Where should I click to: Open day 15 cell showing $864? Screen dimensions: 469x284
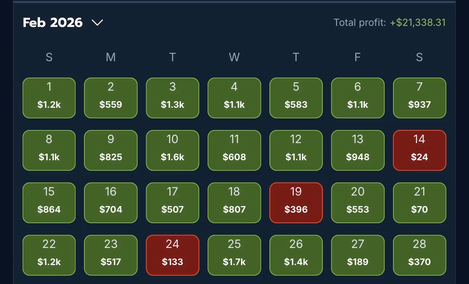pos(49,203)
